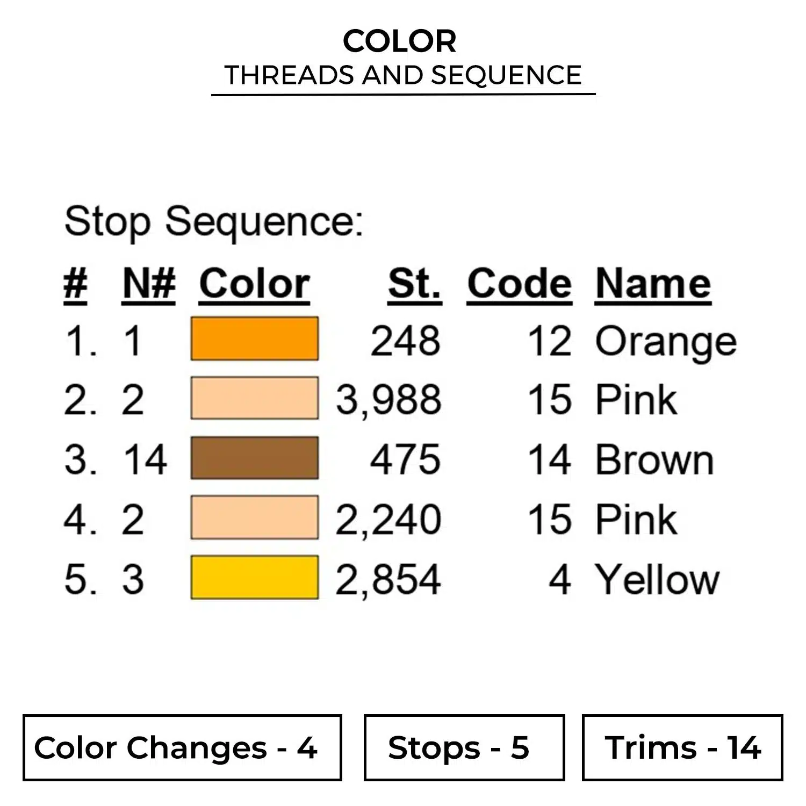Click the N# column header
The width and height of the screenshot is (806, 806).
tap(149, 284)
